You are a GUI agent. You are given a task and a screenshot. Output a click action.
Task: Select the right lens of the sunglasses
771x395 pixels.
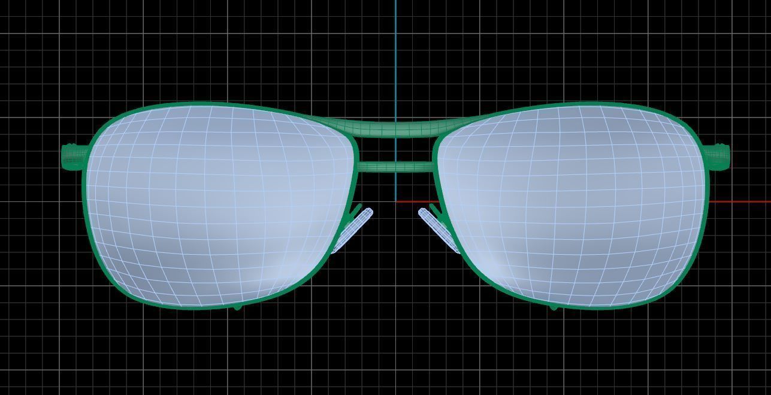pyautogui.click(x=572, y=205)
